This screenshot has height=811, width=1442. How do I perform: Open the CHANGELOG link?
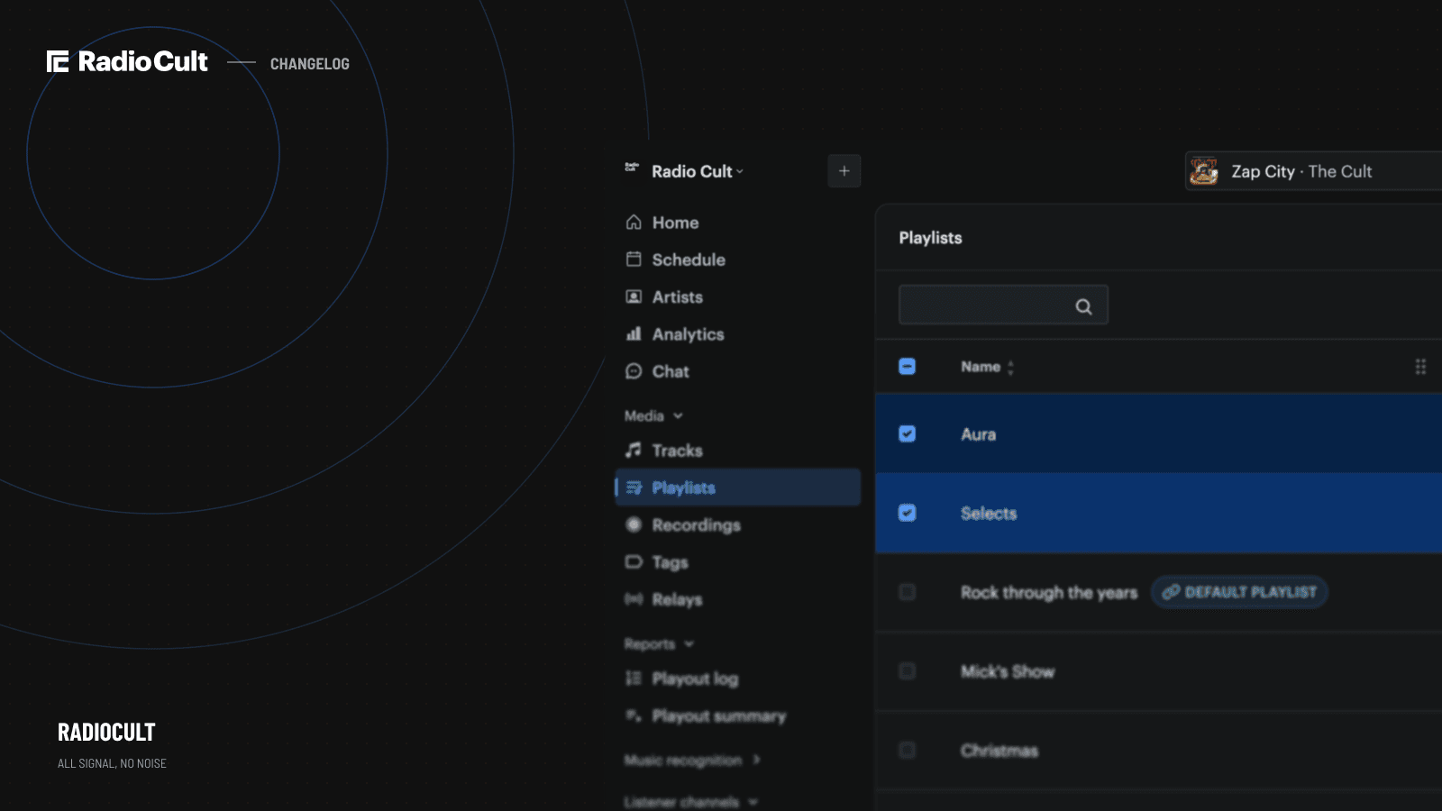[x=310, y=64]
